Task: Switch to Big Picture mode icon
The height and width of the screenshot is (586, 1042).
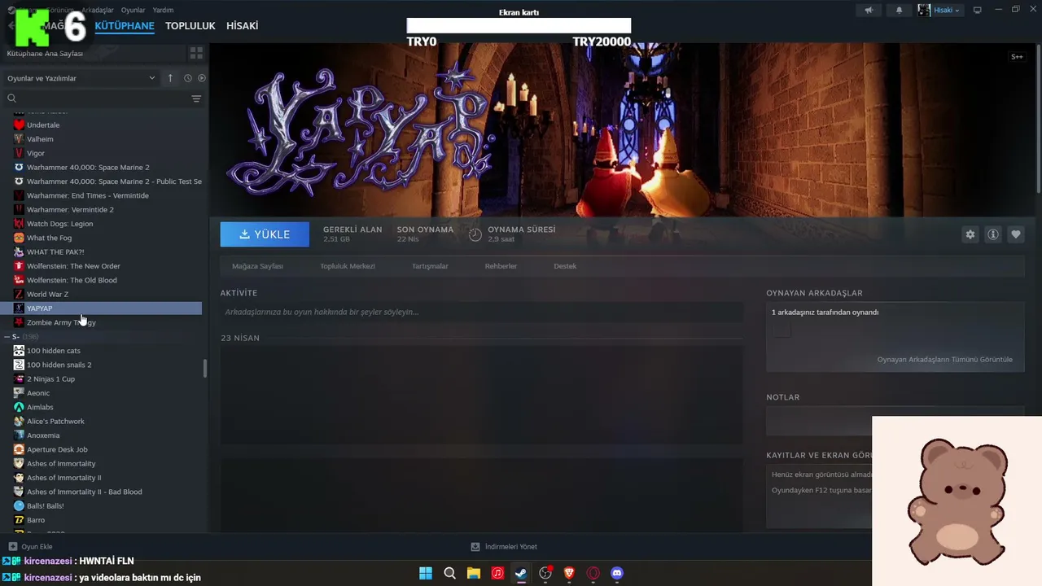Action: click(x=978, y=10)
